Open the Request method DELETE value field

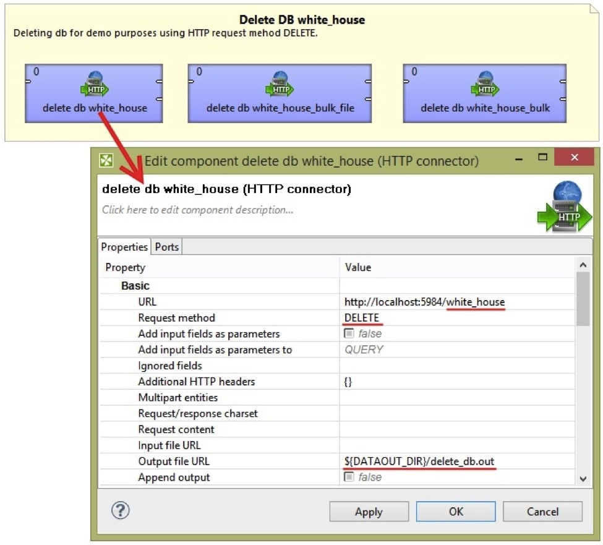click(x=458, y=318)
